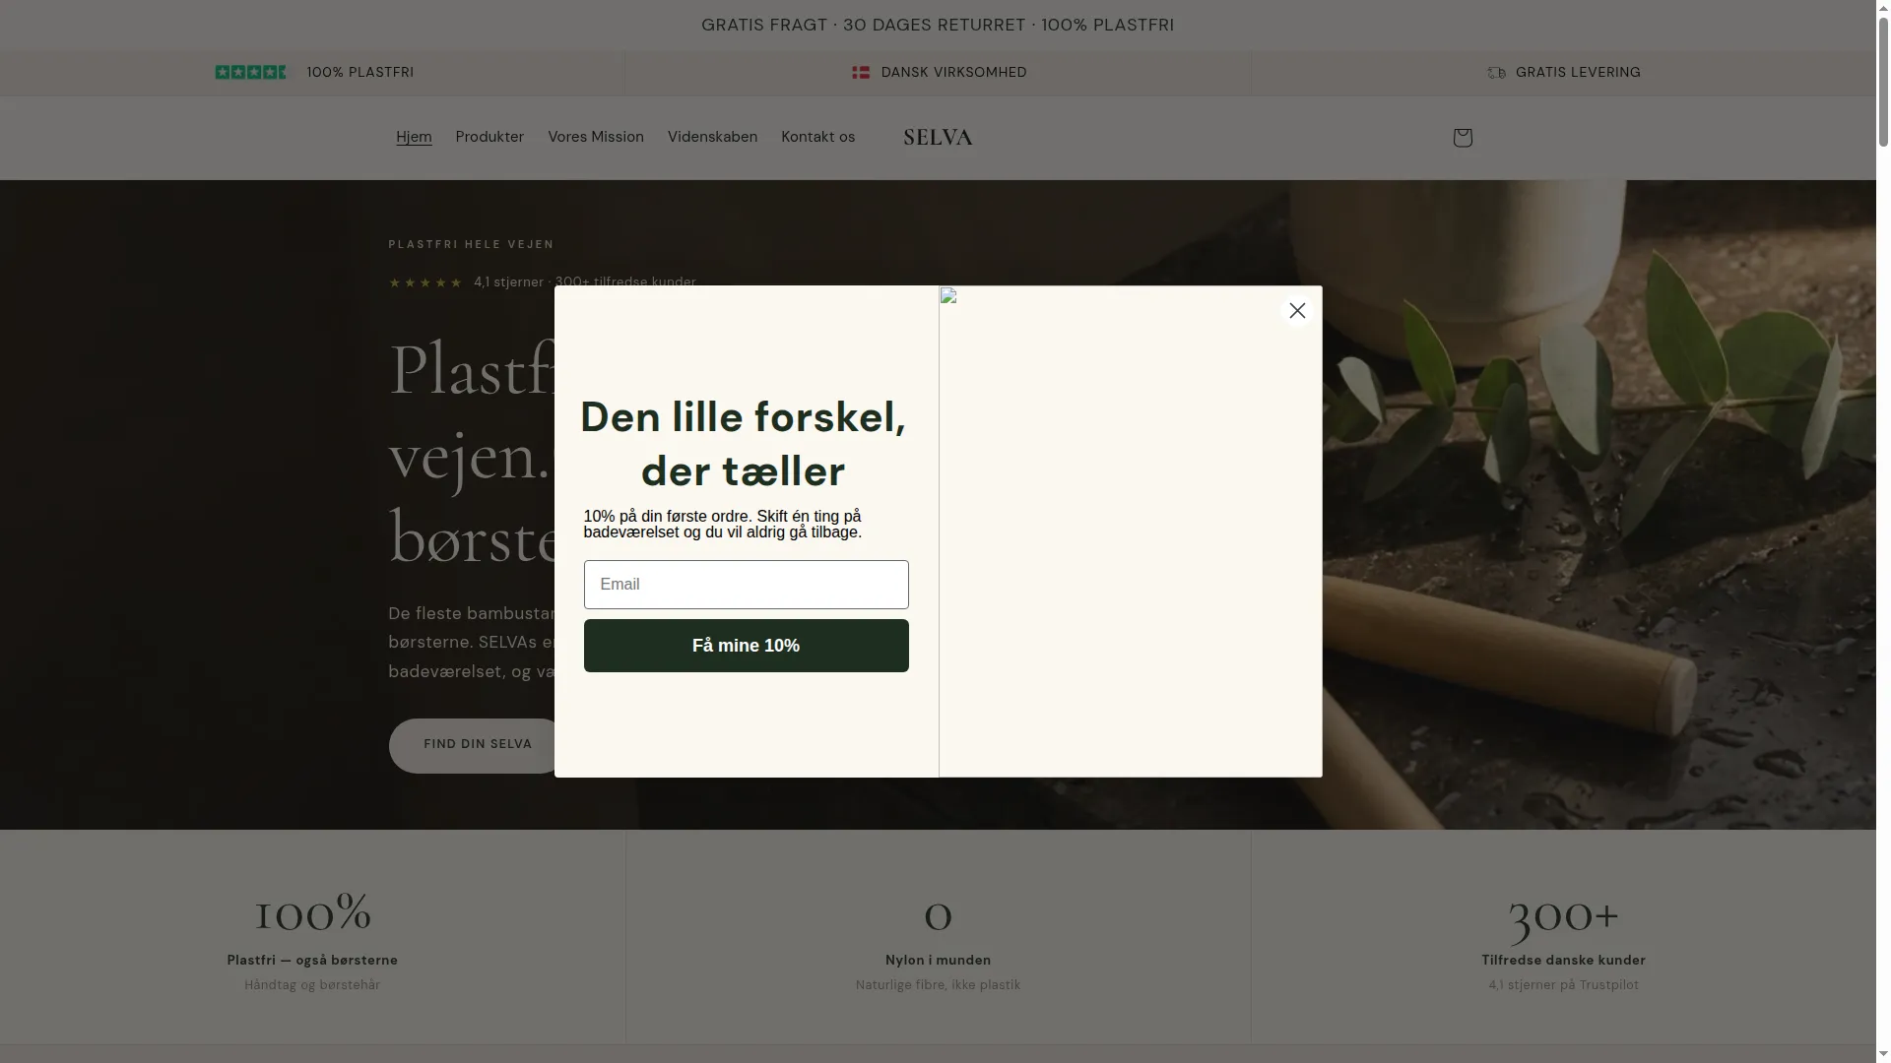
Task: Click the Naturlige fibre, ikke plastik text
Action: click(x=938, y=985)
